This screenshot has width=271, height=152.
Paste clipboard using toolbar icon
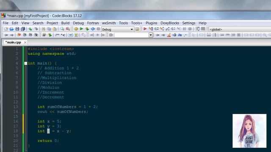[55, 29]
